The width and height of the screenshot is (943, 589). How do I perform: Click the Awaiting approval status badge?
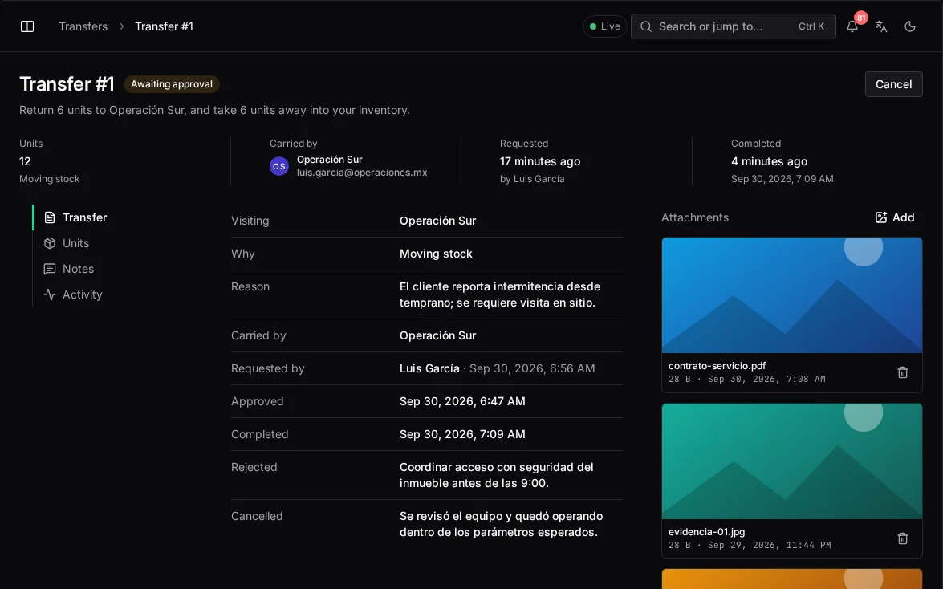tap(172, 84)
